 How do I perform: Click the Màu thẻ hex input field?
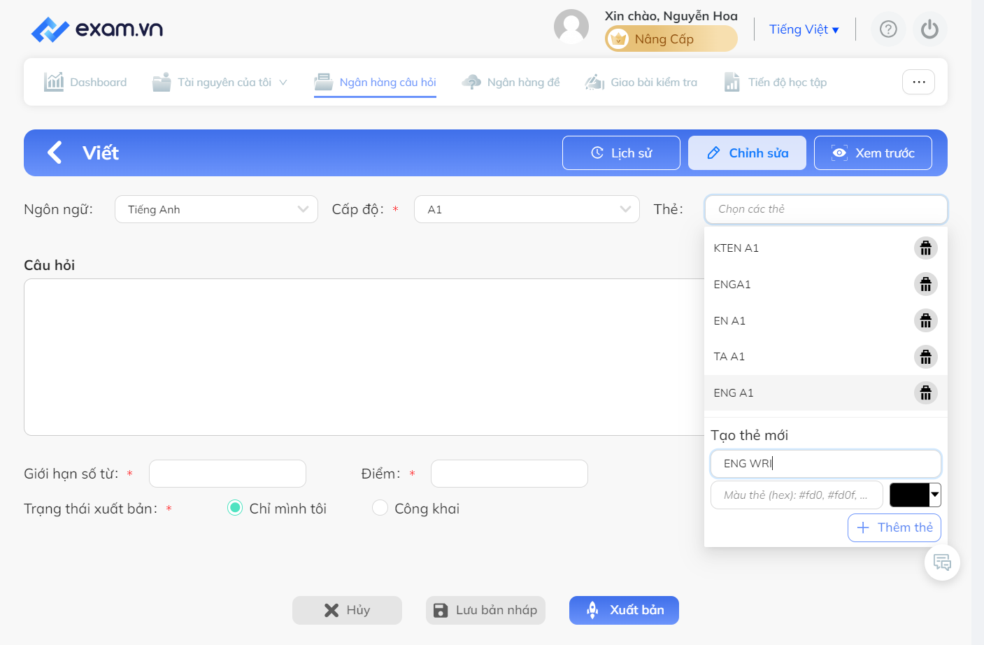click(797, 495)
